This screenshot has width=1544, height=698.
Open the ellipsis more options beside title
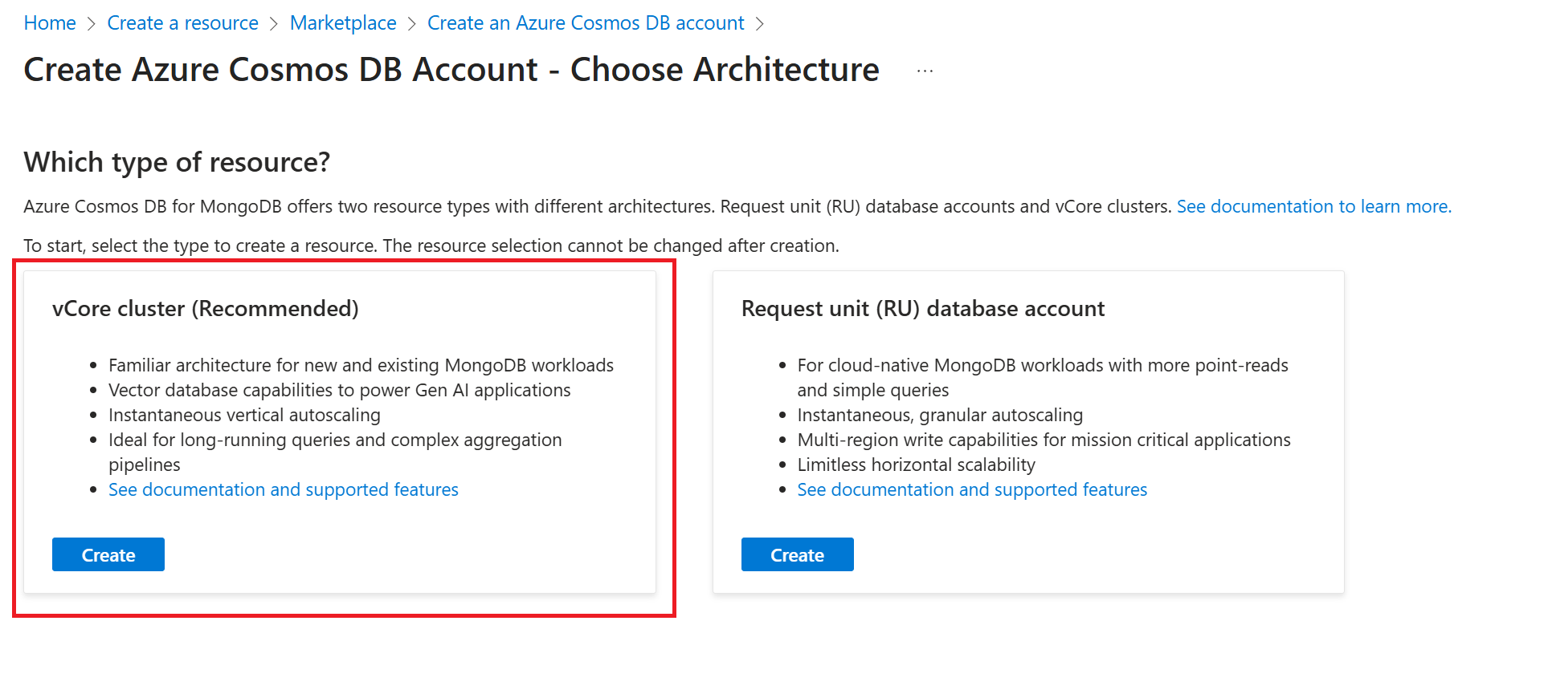pyautogui.click(x=925, y=71)
